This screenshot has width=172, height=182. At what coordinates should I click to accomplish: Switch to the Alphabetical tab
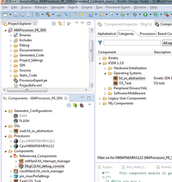pos(107,34)
